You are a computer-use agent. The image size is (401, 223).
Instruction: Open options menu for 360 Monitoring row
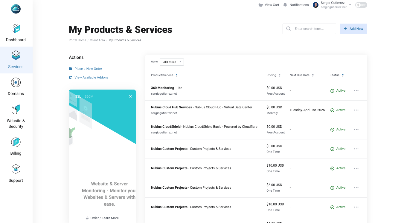(356, 91)
